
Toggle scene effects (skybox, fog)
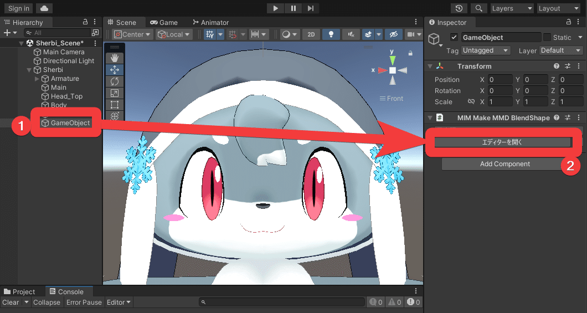pos(368,34)
